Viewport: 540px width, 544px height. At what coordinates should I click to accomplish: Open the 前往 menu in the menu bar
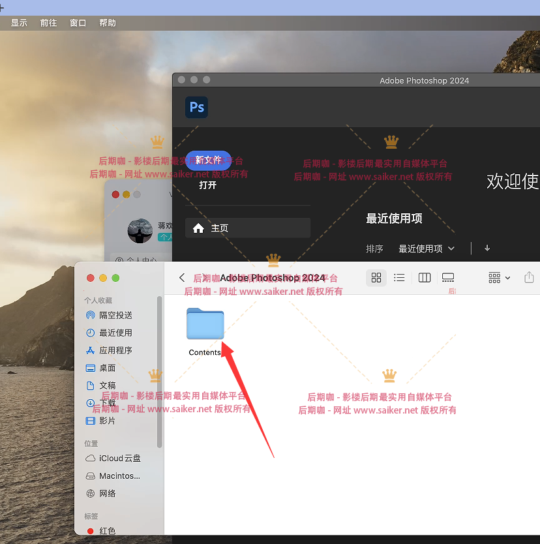pos(48,23)
